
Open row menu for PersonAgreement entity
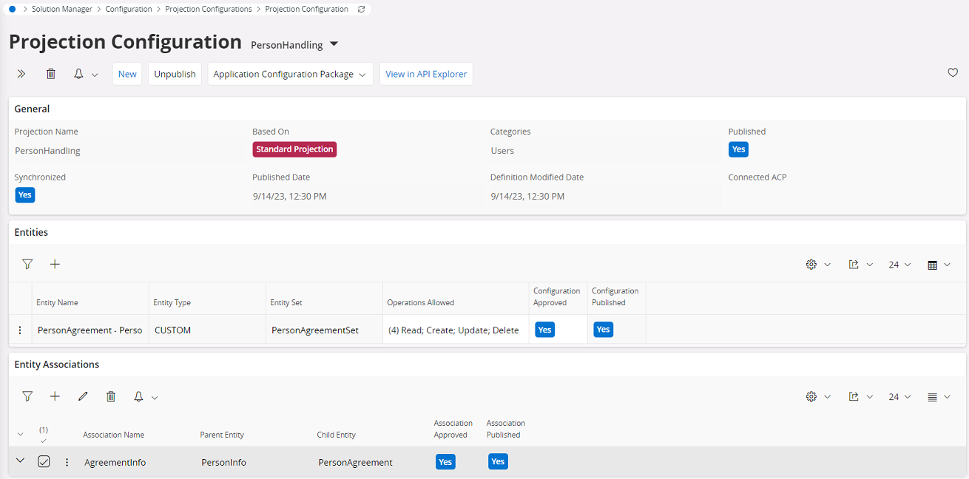20,330
